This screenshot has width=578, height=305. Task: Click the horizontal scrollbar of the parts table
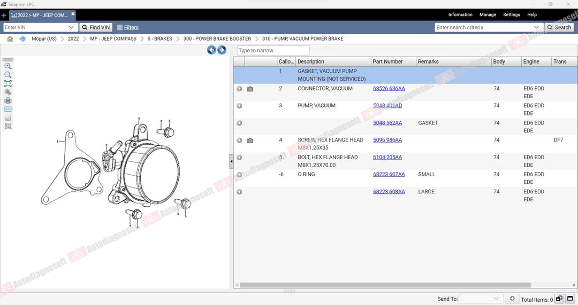(x=385, y=285)
